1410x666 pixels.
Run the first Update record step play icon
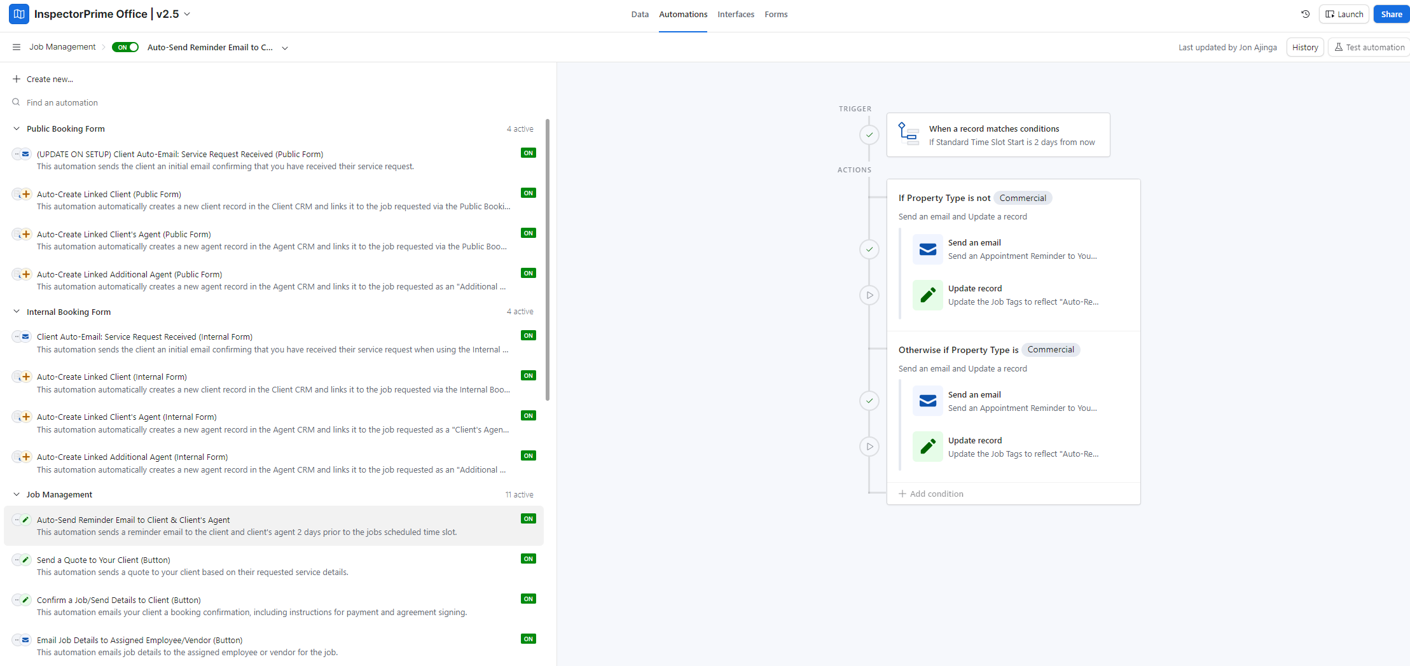click(869, 295)
